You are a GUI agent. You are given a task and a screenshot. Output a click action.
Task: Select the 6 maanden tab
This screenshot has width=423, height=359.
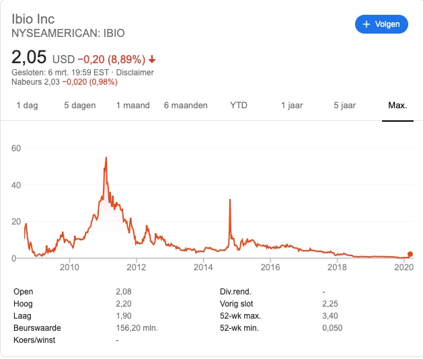(186, 106)
